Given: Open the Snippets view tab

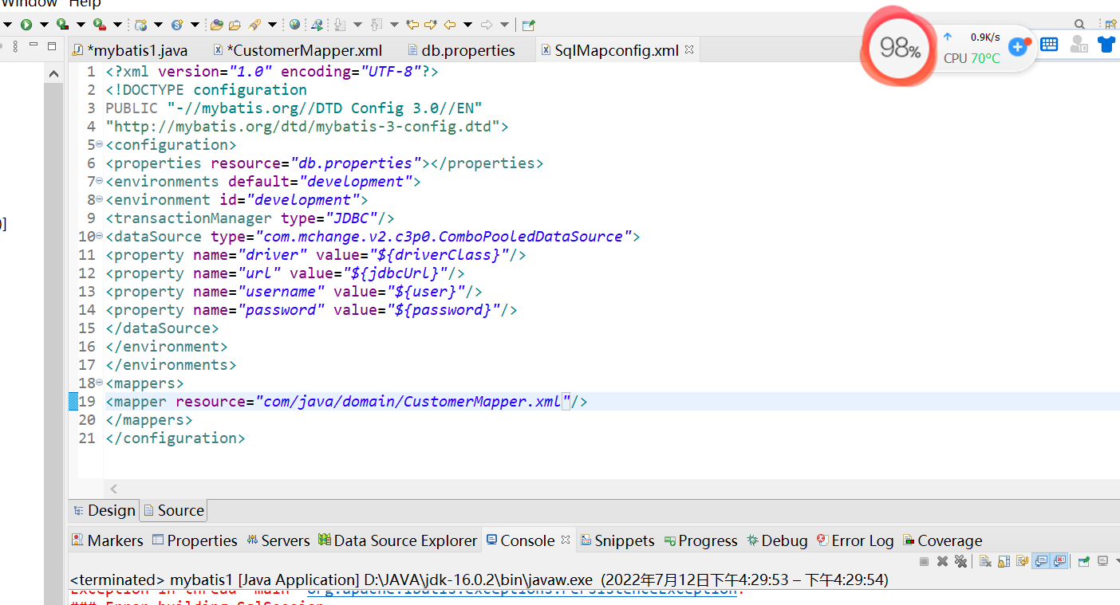Looking at the screenshot, I should [617, 540].
